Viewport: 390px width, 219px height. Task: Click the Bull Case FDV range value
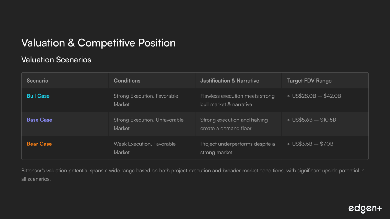(x=314, y=96)
